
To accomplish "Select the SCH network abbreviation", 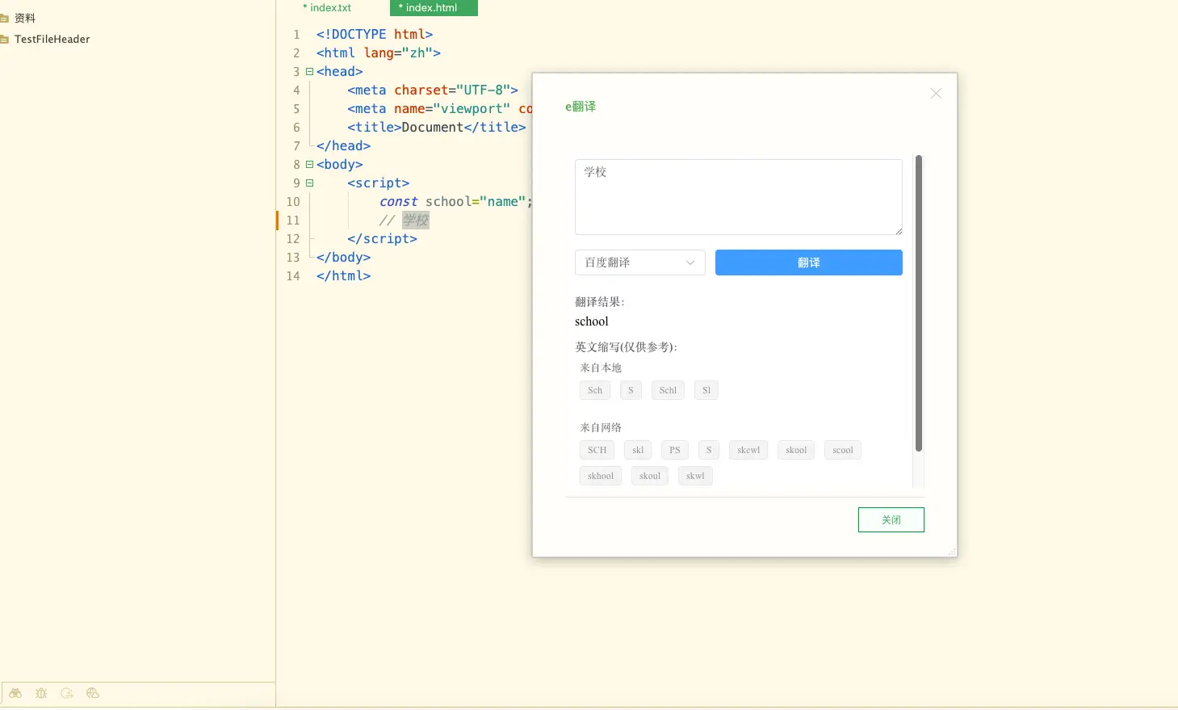I will tap(597, 450).
